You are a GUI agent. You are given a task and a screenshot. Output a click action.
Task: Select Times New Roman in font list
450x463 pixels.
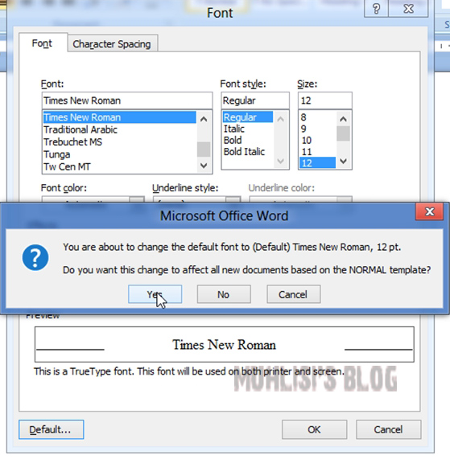tap(119, 117)
